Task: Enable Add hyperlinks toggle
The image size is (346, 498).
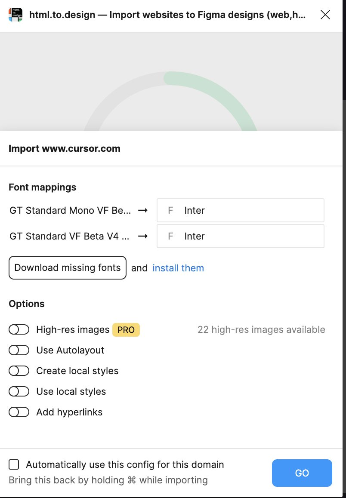Action: click(x=19, y=412)
